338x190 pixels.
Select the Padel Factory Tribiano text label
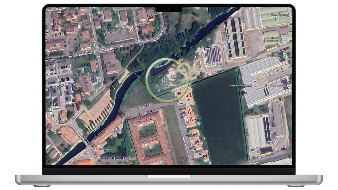pyautogui.click(x=241, y=86)
